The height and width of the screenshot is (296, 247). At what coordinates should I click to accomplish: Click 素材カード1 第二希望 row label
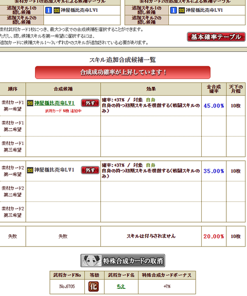(x=13, y=126)
